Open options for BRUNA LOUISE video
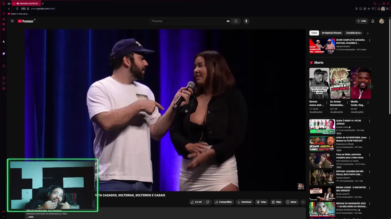The image size is (391, 219). [370, 188]
